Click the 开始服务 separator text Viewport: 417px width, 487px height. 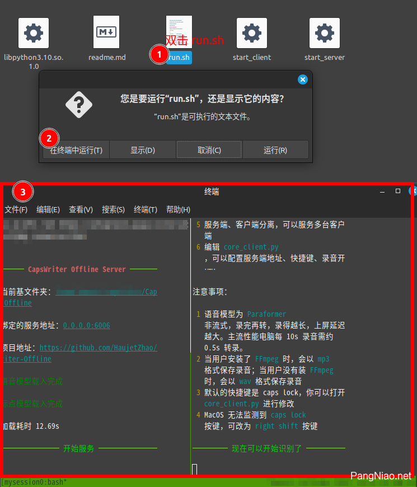tap(78, 448)
